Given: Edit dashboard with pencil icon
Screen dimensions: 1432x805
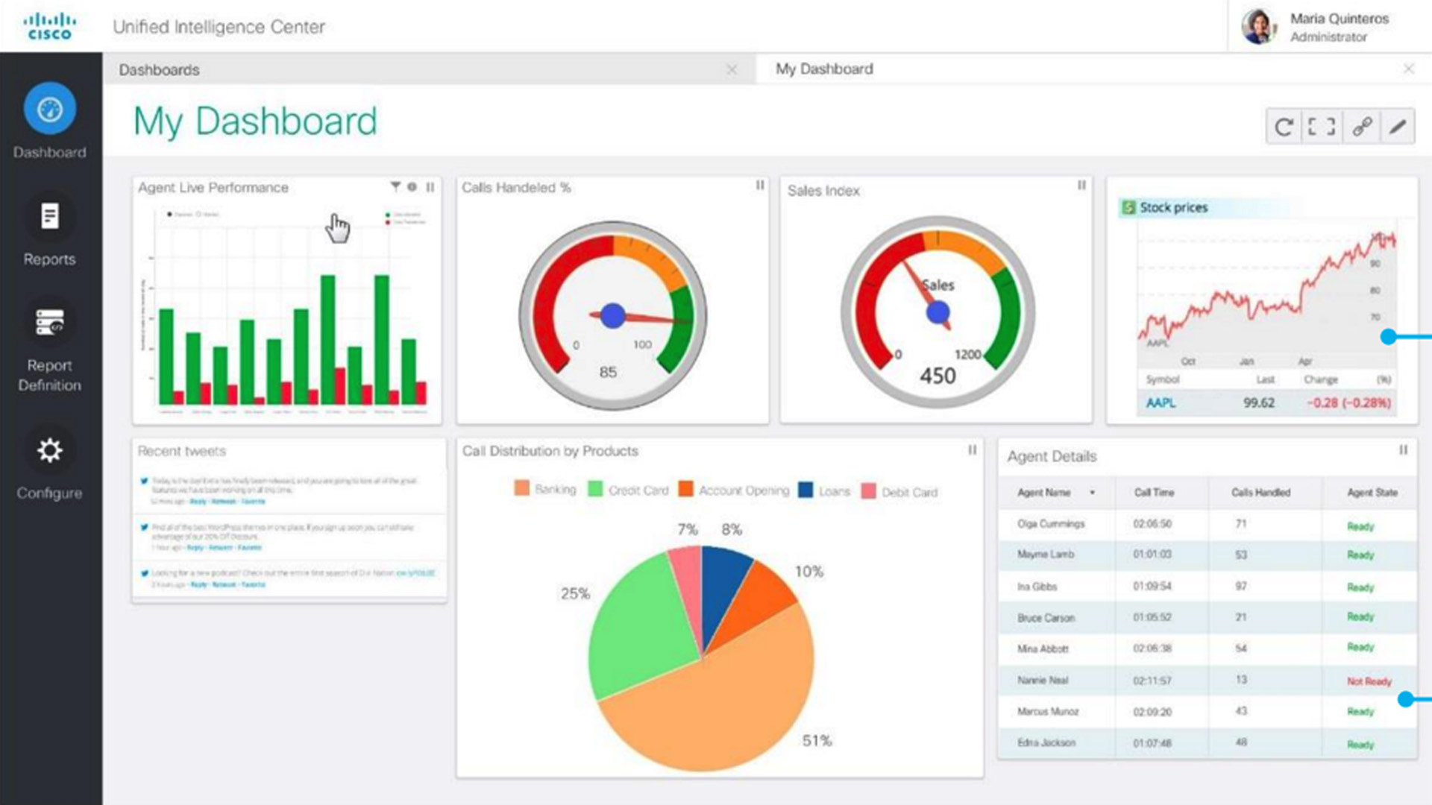Looking at the screenshot, I should pos(1398,127).
